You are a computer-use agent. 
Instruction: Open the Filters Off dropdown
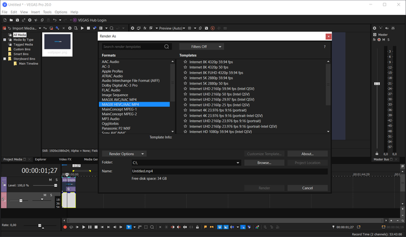tap(202, 46)
